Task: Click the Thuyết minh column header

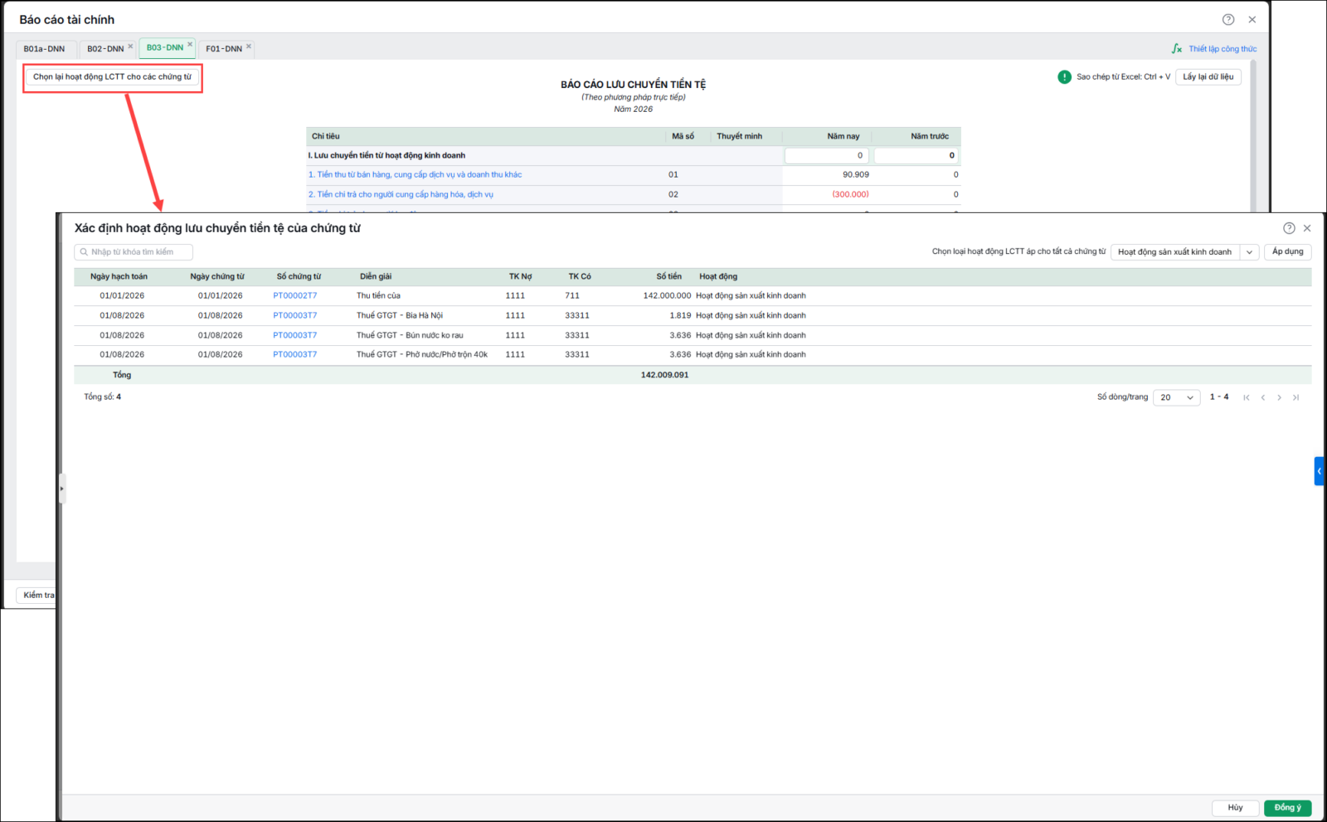Action: [740, 137]
